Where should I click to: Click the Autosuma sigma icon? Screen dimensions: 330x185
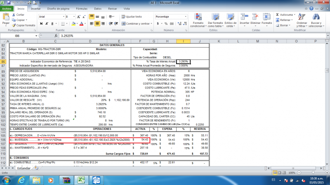coord(276,14)
